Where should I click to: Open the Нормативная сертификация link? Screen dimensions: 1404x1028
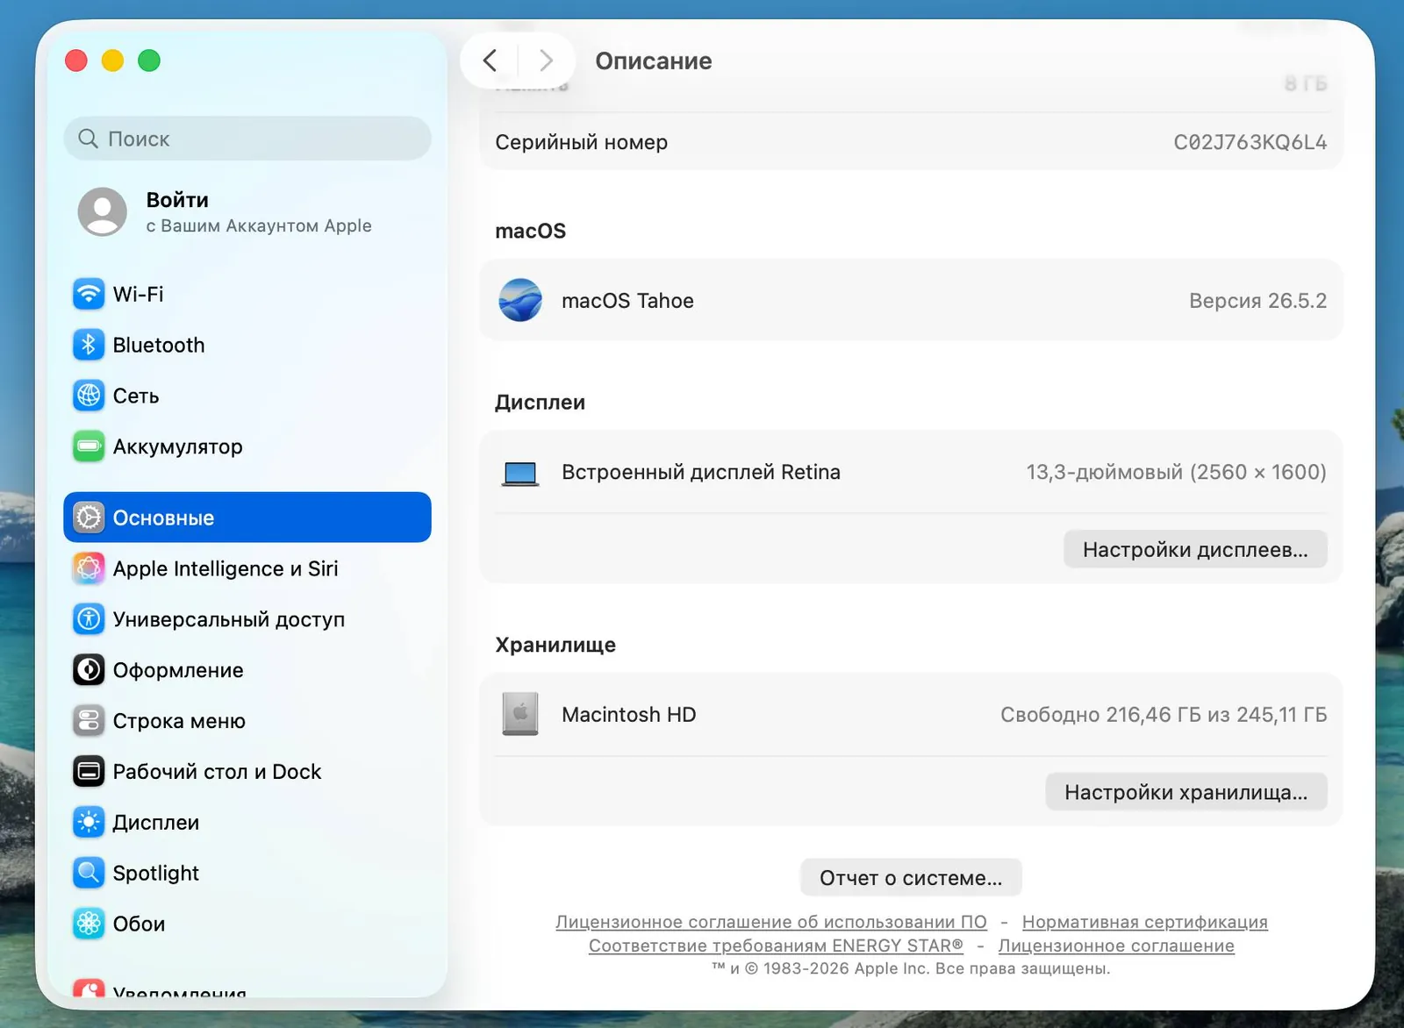click(x=1145, y=922)
